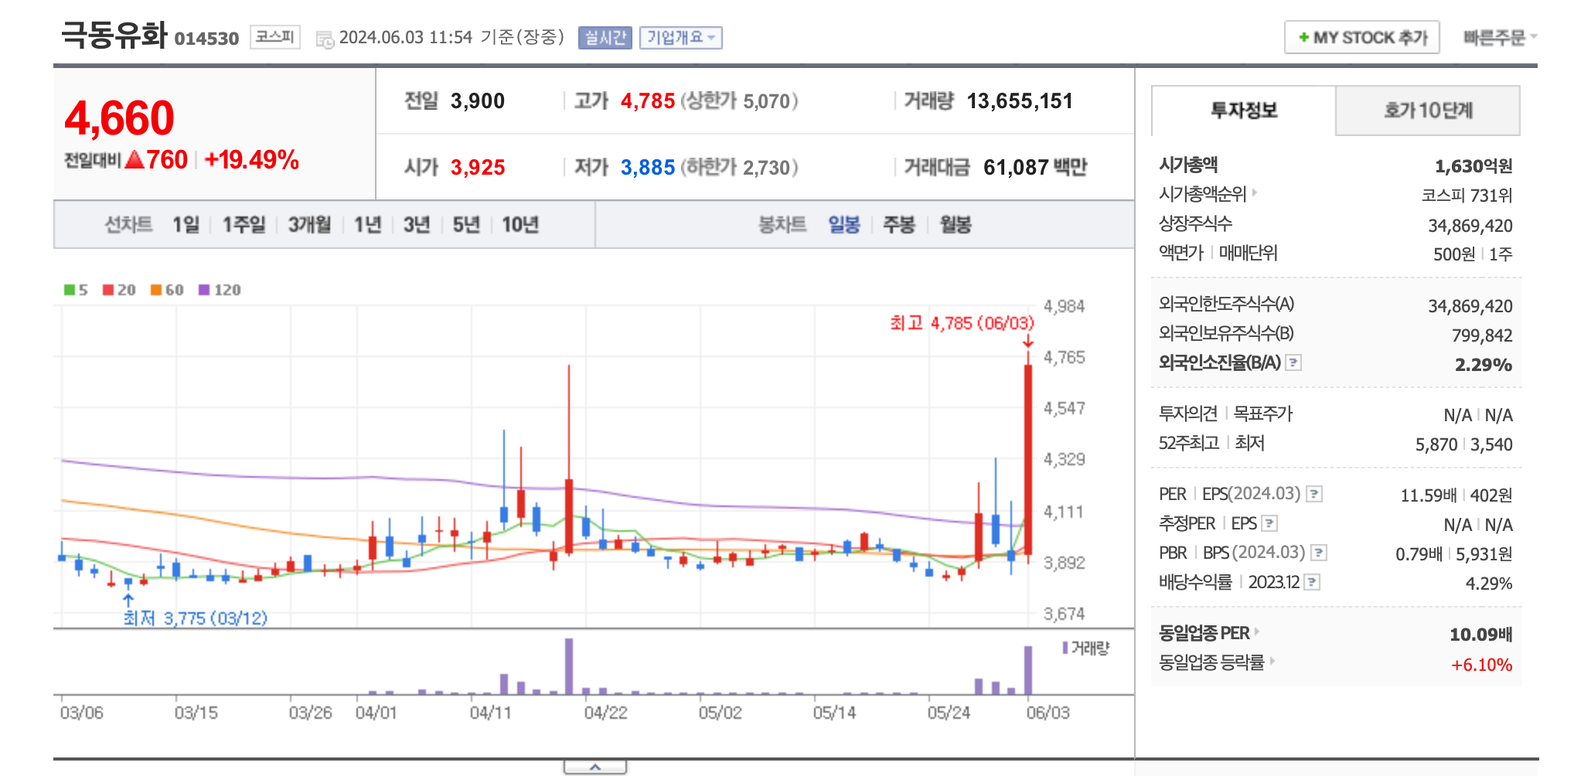Switch to the 호가 10단계 tab
This screenshot has width=1574, height=776.
tap(1426, 110)
